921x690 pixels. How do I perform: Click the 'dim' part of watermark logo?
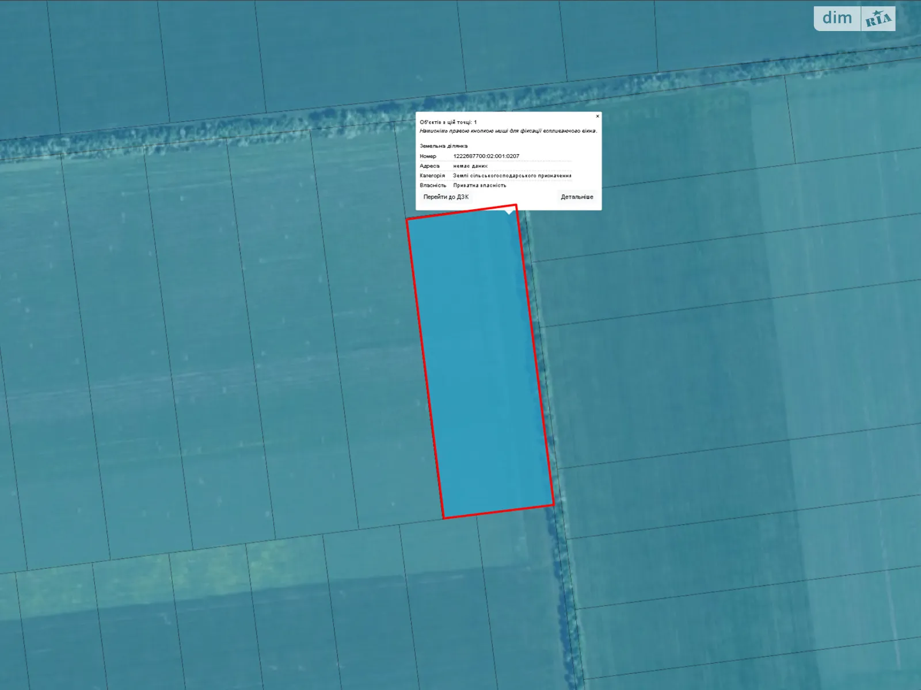point(837,18)
